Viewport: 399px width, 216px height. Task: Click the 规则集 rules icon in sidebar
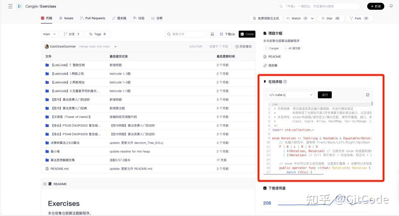(x=265, y=66)
